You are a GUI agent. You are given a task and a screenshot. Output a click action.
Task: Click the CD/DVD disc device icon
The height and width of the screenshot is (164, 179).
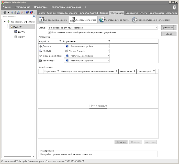point(40,51)
